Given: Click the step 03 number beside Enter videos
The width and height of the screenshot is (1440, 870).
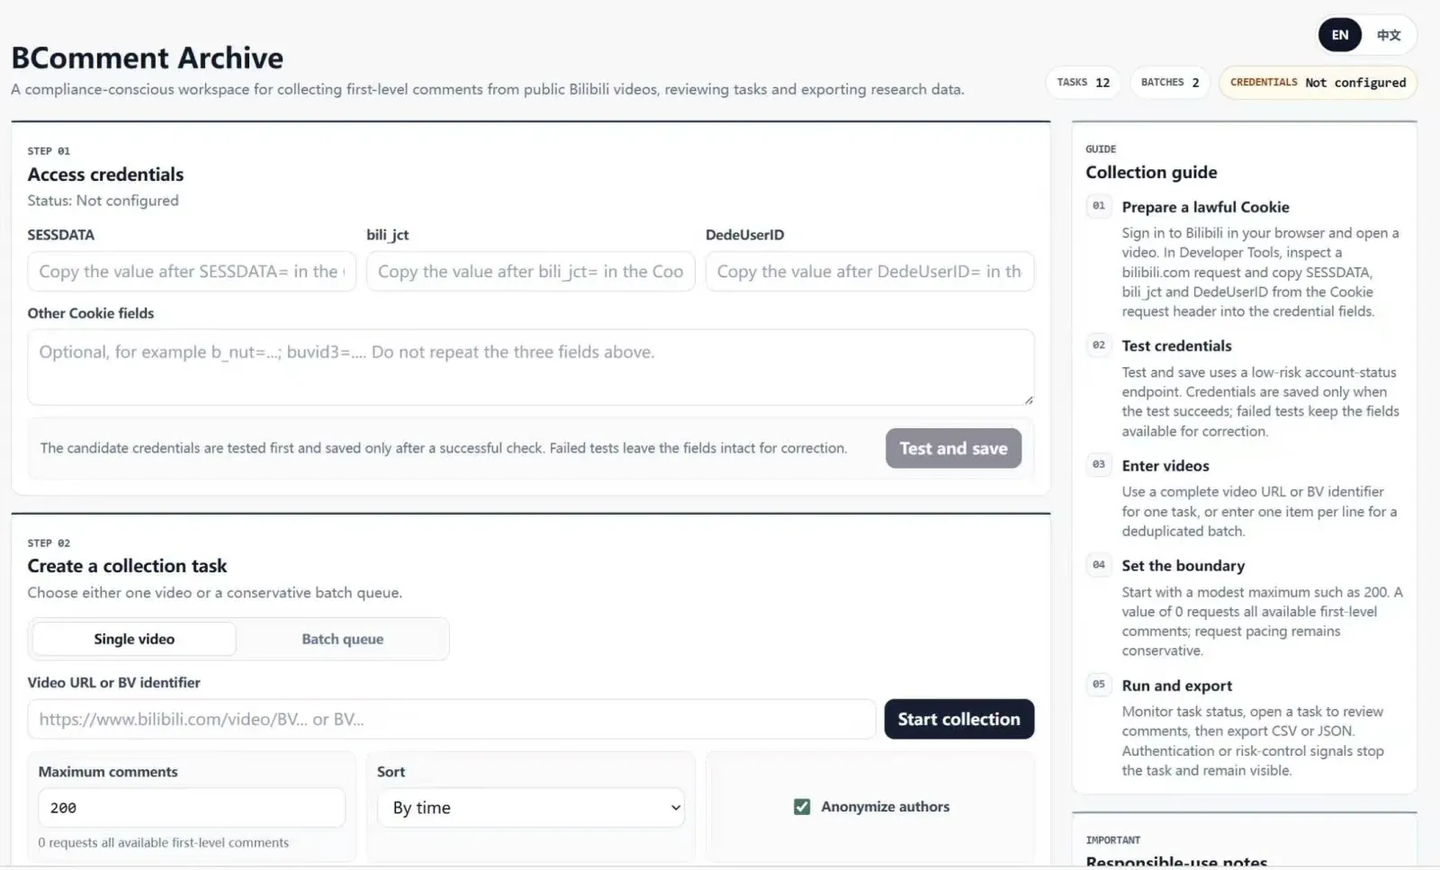Looking at the screenshot, I should coord(1099,464).
